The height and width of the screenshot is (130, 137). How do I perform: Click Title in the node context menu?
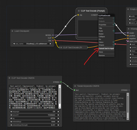click(x=106, y=28)
